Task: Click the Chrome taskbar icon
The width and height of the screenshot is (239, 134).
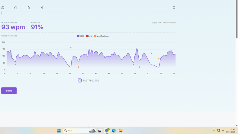Action: point(107,130)
